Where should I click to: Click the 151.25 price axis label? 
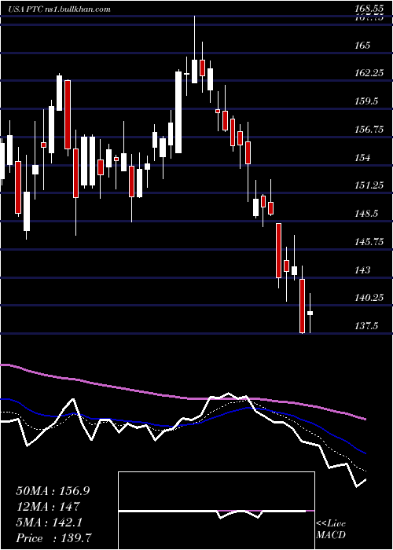369,185
